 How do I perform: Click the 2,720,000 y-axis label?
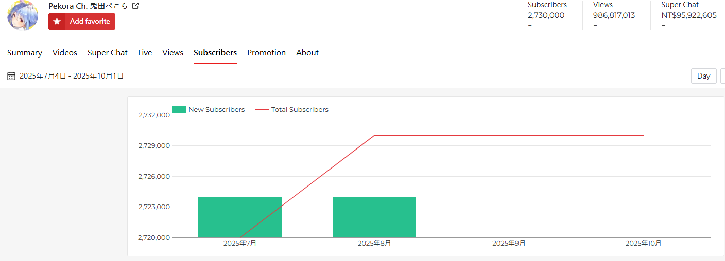154,238
